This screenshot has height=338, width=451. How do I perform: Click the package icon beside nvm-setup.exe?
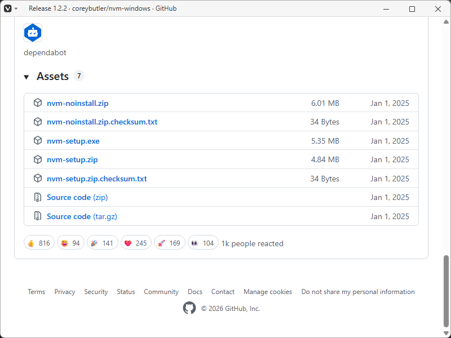pos(37,140)
